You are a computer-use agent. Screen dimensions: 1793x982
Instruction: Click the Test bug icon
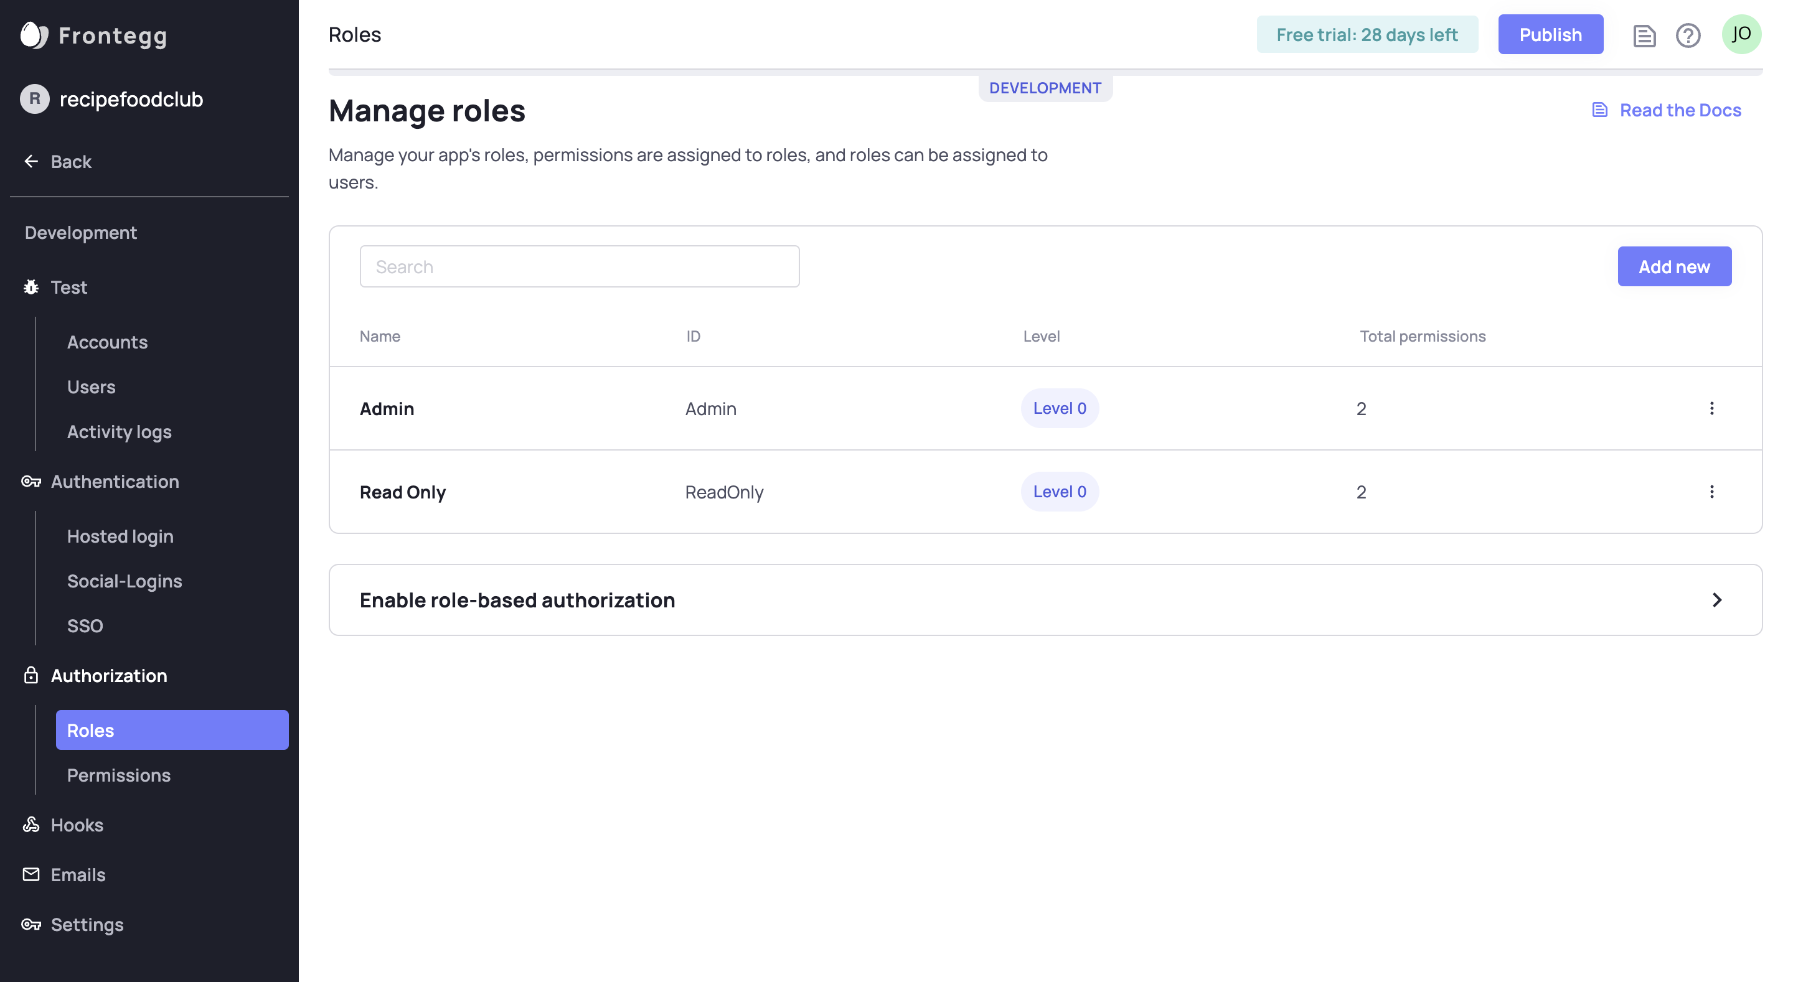coord(31,287)
